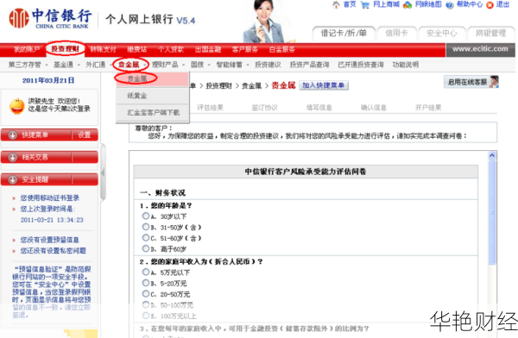This screenshot has width=518, height=338.
Task: Open the 网上商城 link
Action: pos(386,4)
